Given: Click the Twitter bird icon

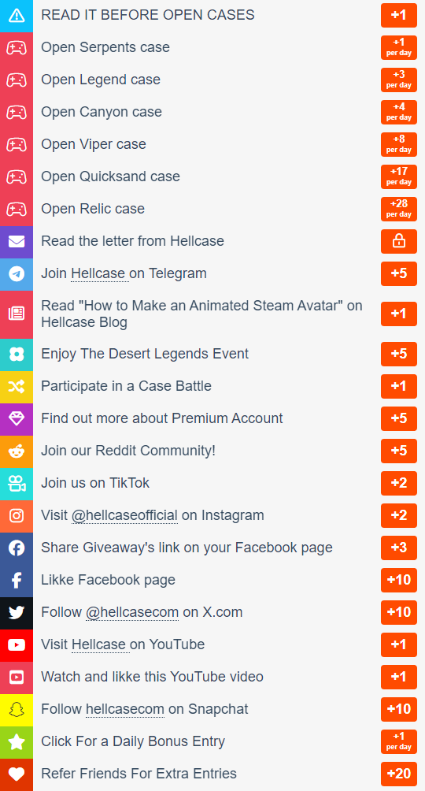Looking at the screenshot, I should (x=16, y=612).
